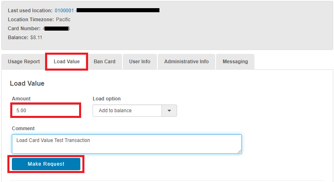Viewport: 334px width, 182px height.
Task: Select the $8.11 balance value
Action: pyautogui.click(x=36, y=38)
